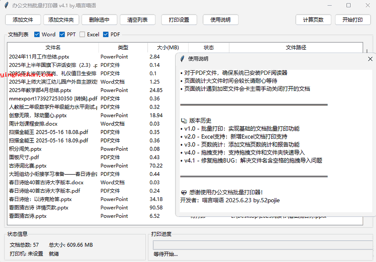Screen dimensions: 376x262
Task: Click the 添加文件 button
Action: coord(23,20)
